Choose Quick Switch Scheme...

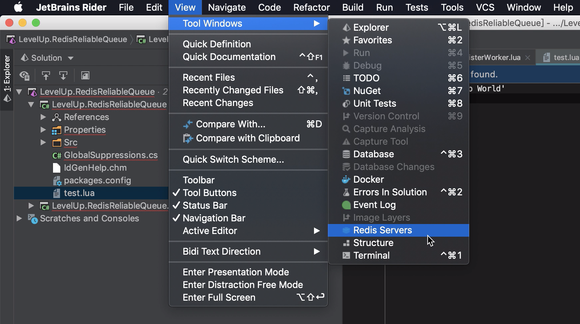coord(248,159)
